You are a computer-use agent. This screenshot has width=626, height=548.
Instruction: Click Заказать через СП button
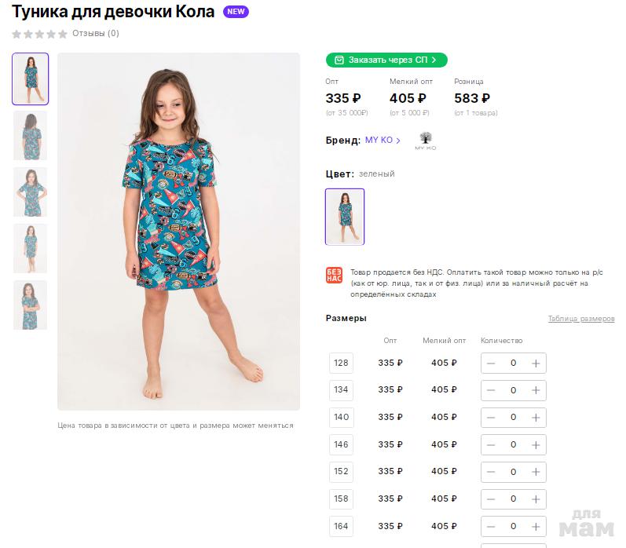coord(386,60)
